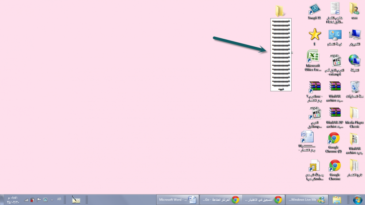Select the yellow star desktop icon
The height and width of the screenshot is (205, 365).
(314, 35)
